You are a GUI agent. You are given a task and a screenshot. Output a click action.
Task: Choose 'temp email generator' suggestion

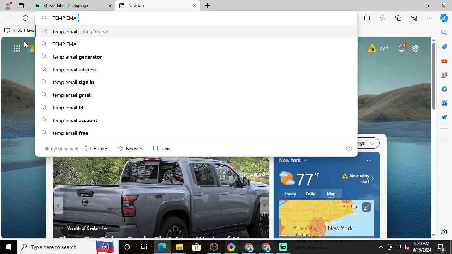[x=196, y=57]
